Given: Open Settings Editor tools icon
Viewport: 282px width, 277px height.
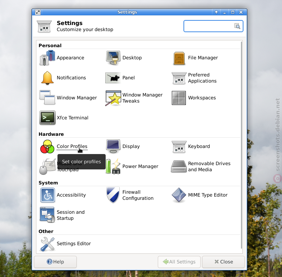Looking at the screenshot, I should point(47,244).
